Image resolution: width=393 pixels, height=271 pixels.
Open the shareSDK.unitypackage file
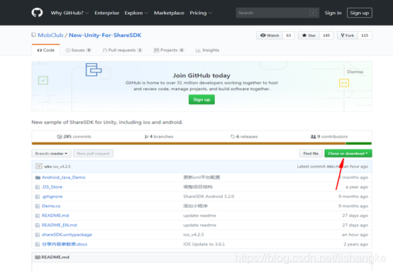point(67,235)
